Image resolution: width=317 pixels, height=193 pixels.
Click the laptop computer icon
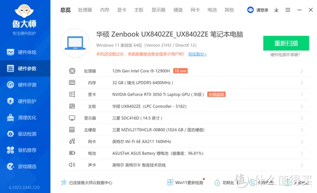tap(75, 43)
